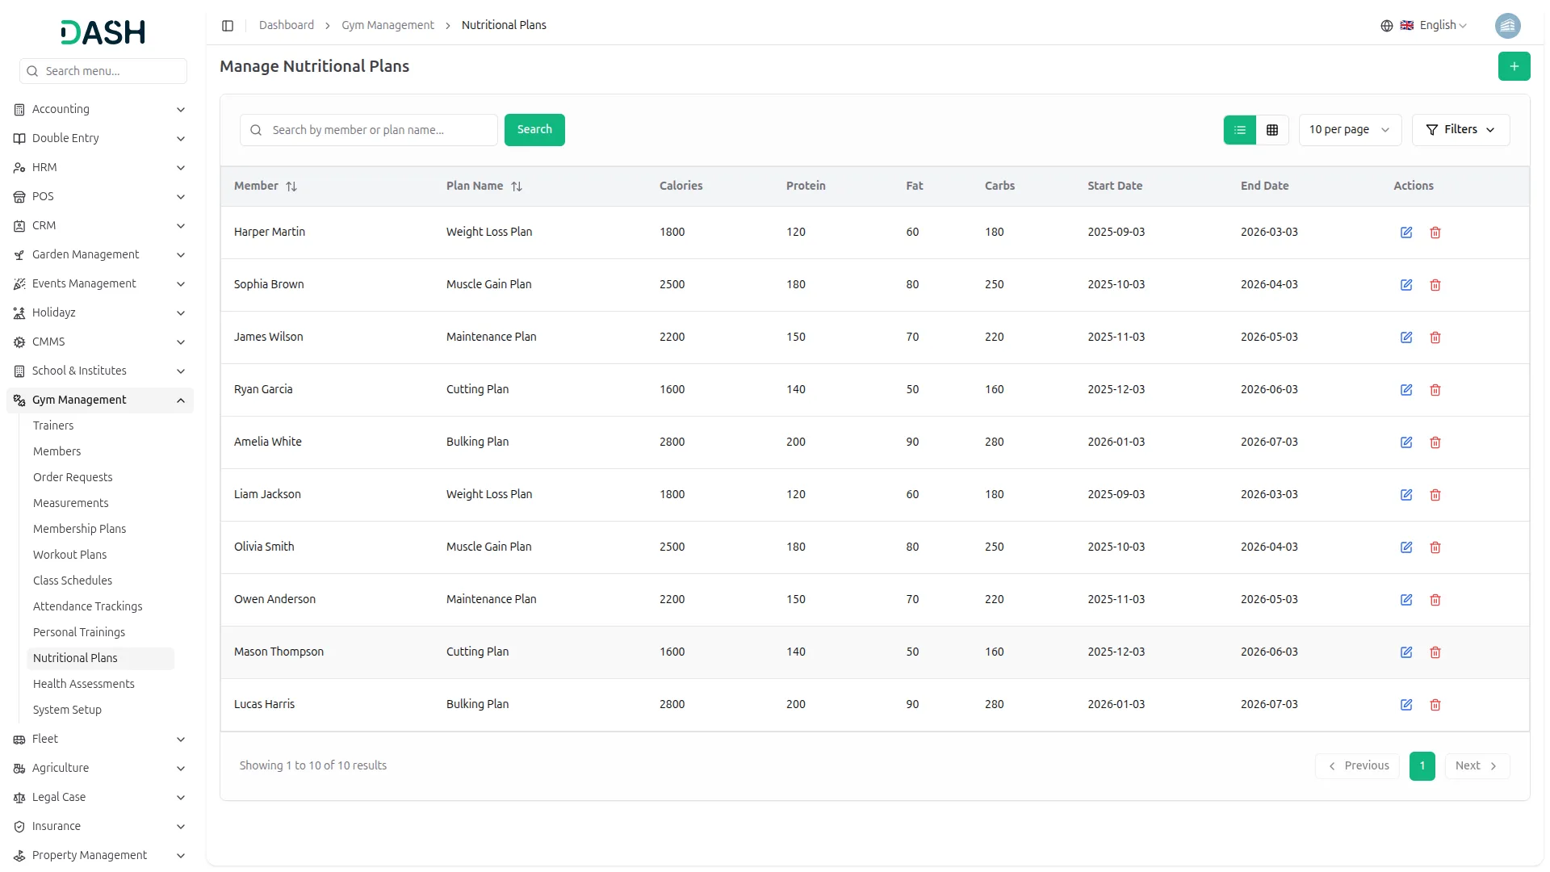Click the edit icon for Harper Martin

point(1405,233)
